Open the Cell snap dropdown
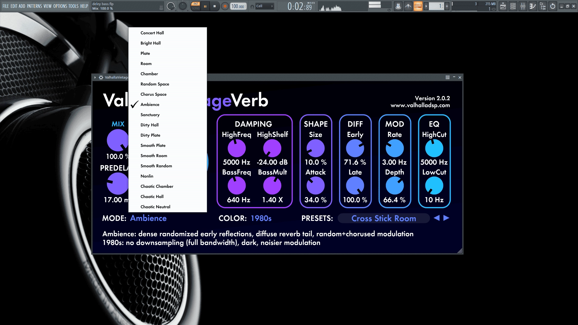 (265, 6)
